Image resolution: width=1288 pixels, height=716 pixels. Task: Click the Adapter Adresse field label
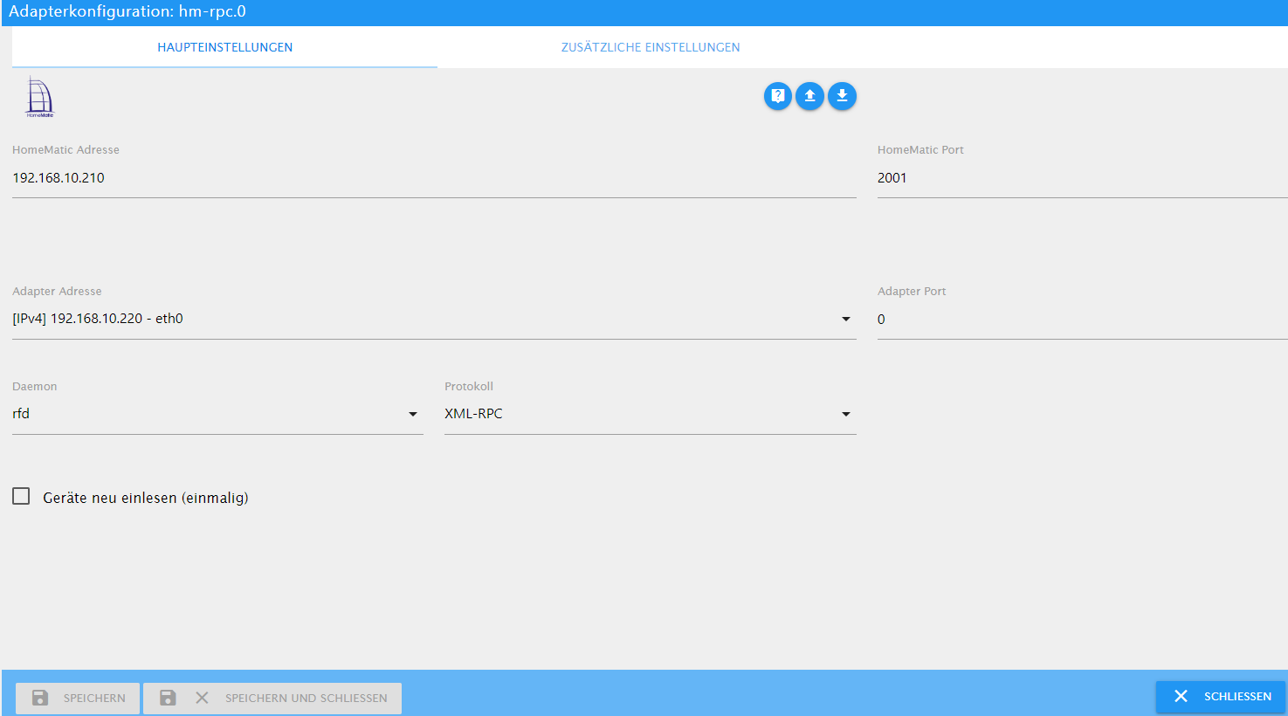57,292
